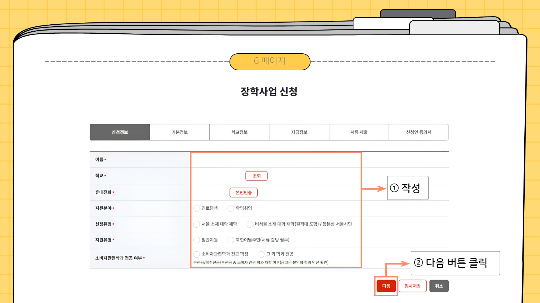Open the 신청정보 tab

[120, 132]
